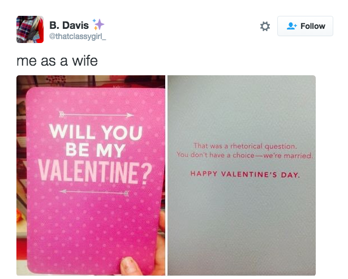The width and height of the screenshot is (348, 279).
Task: Click the 'BE MY' text on the card
Action: [x=96, y=151]
